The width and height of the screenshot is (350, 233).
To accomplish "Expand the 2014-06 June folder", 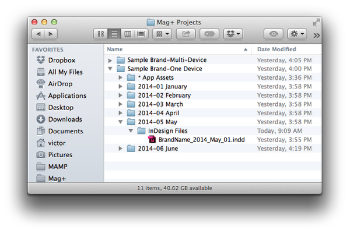I will (x=120, y=149).
